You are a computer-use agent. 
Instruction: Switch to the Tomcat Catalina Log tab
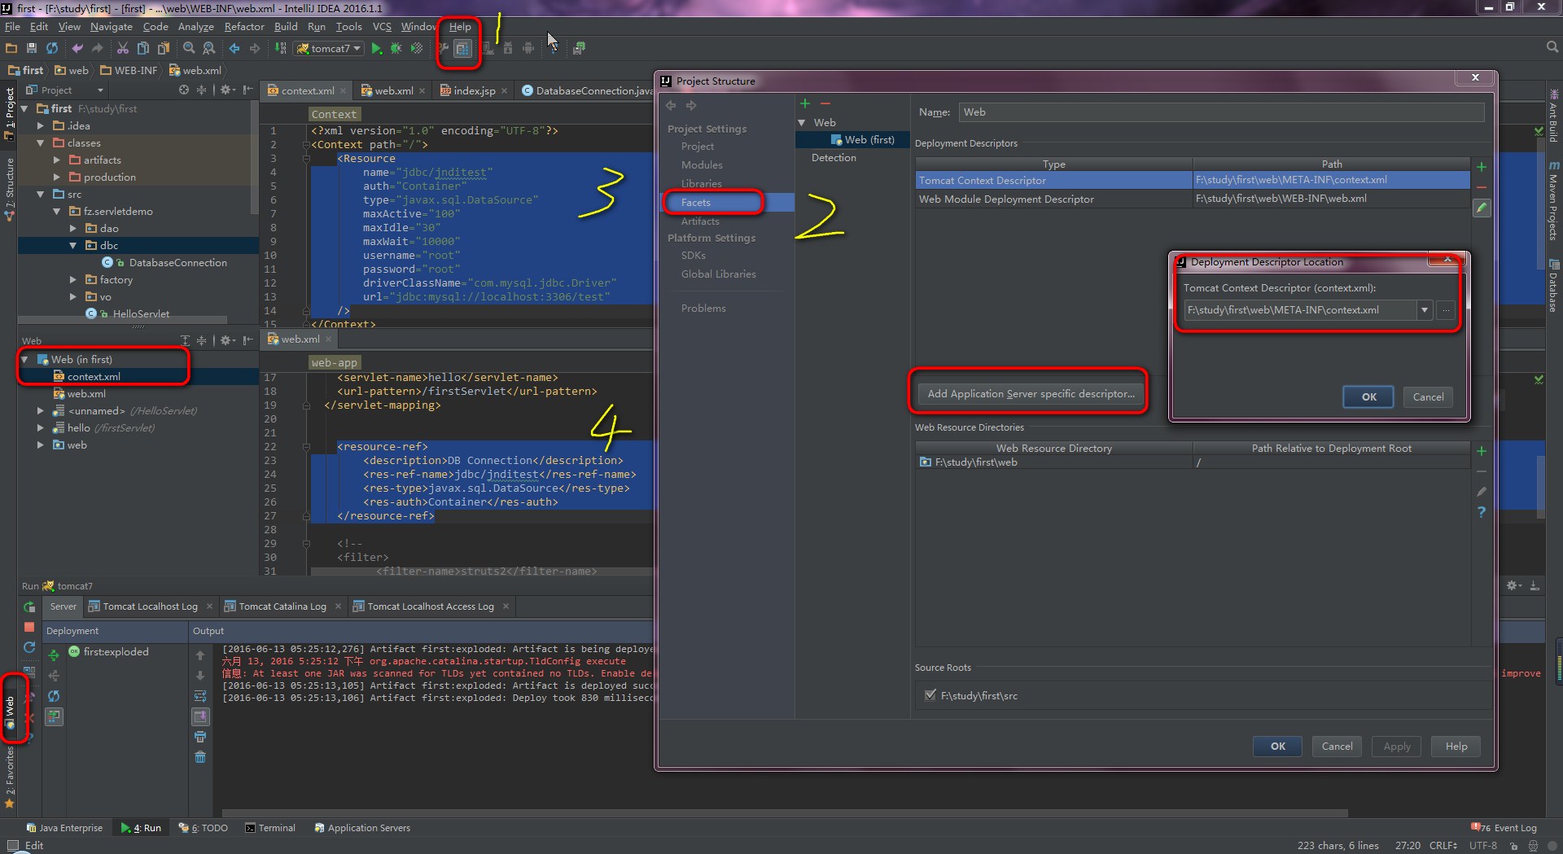[x=282, y=607]
